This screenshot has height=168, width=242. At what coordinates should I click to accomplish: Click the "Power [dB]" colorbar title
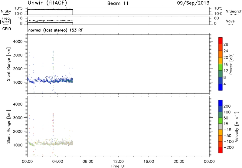(231, 64)
